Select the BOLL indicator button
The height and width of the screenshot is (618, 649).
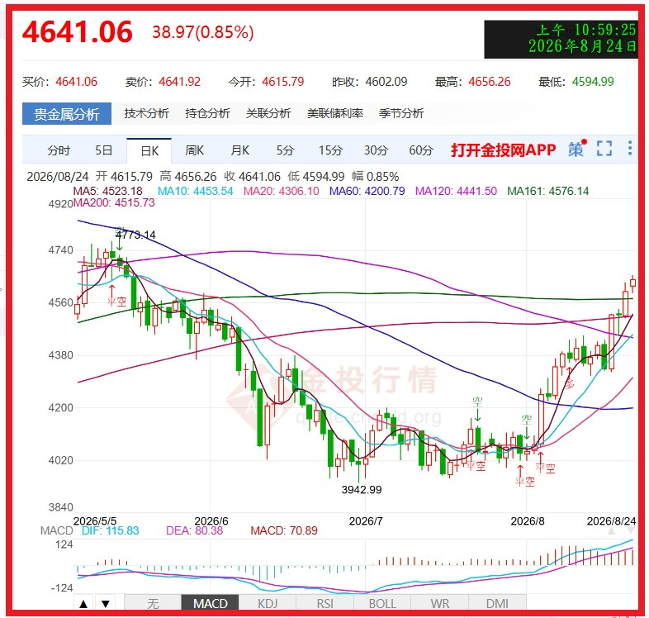pos(382,603)
